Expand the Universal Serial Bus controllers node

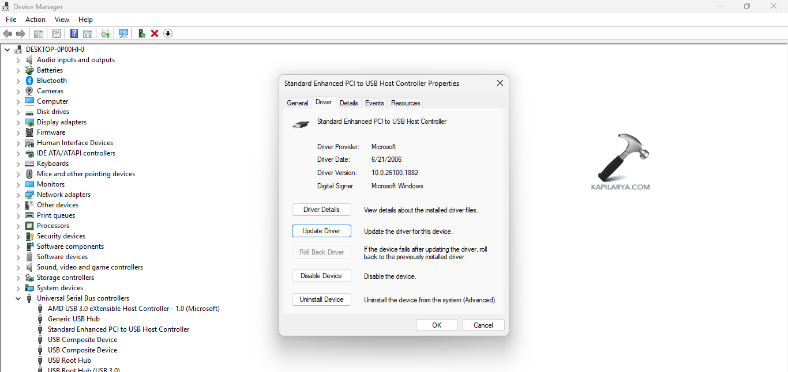tap(18, 298)
